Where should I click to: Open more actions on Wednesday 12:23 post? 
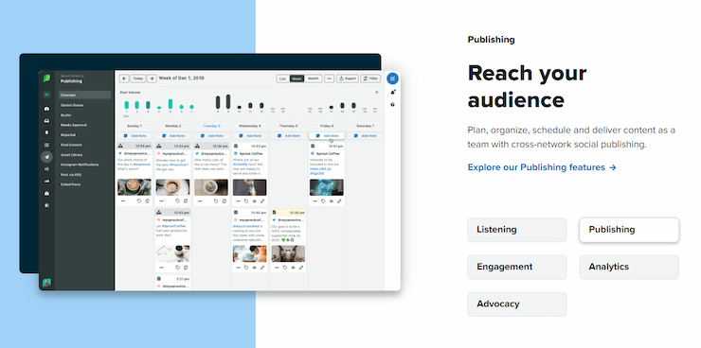(x=238, y=201)
